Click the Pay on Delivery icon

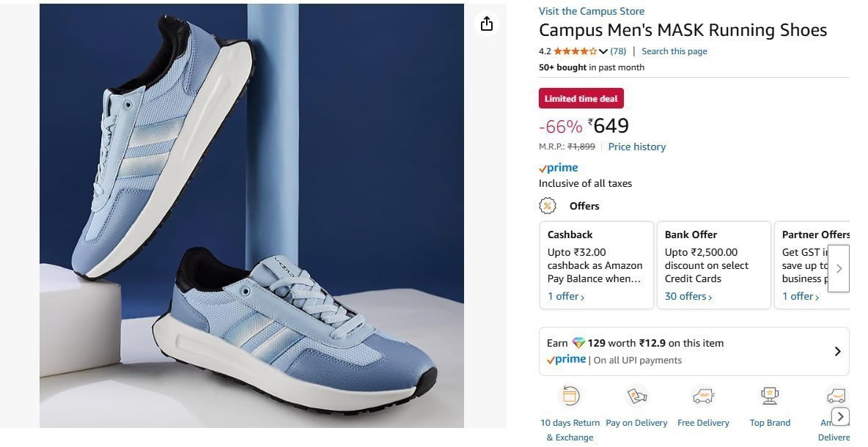[636, 396]
